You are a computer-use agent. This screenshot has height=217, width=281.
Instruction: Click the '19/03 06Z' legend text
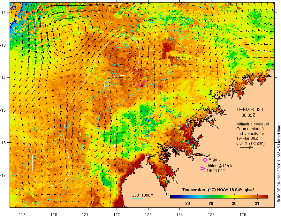[x=216, y=171]
